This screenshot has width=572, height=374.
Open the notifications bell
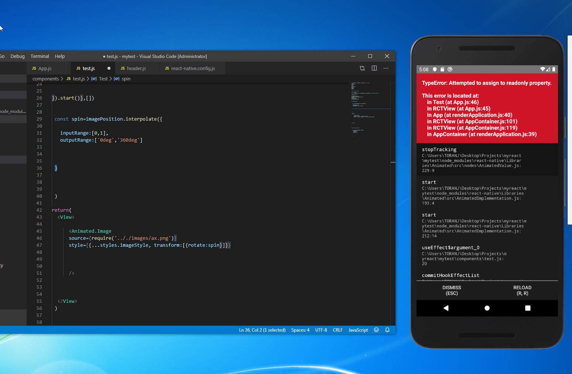(387, 330)
